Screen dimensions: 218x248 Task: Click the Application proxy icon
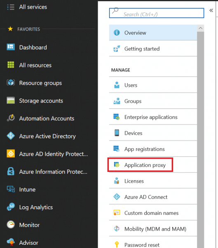click(117, 165)
